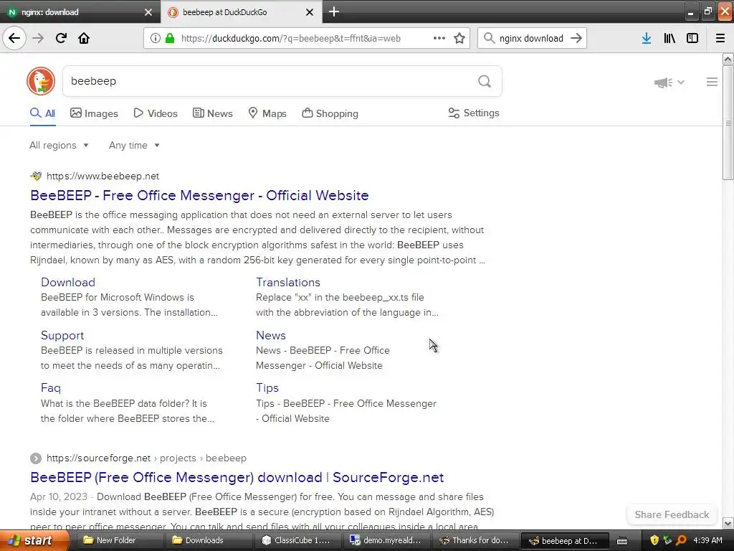Image resolution: width=734 pixels, height=551 pixels.
Task: Close the nginx: download tab
Action: click(x=148, y=12)
